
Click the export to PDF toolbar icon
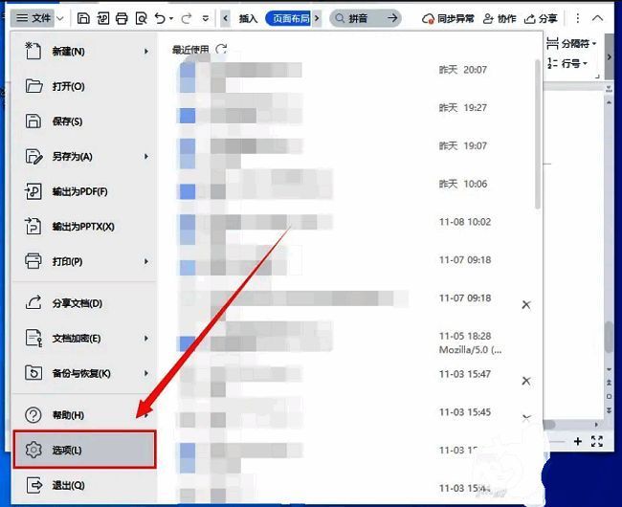103,18
